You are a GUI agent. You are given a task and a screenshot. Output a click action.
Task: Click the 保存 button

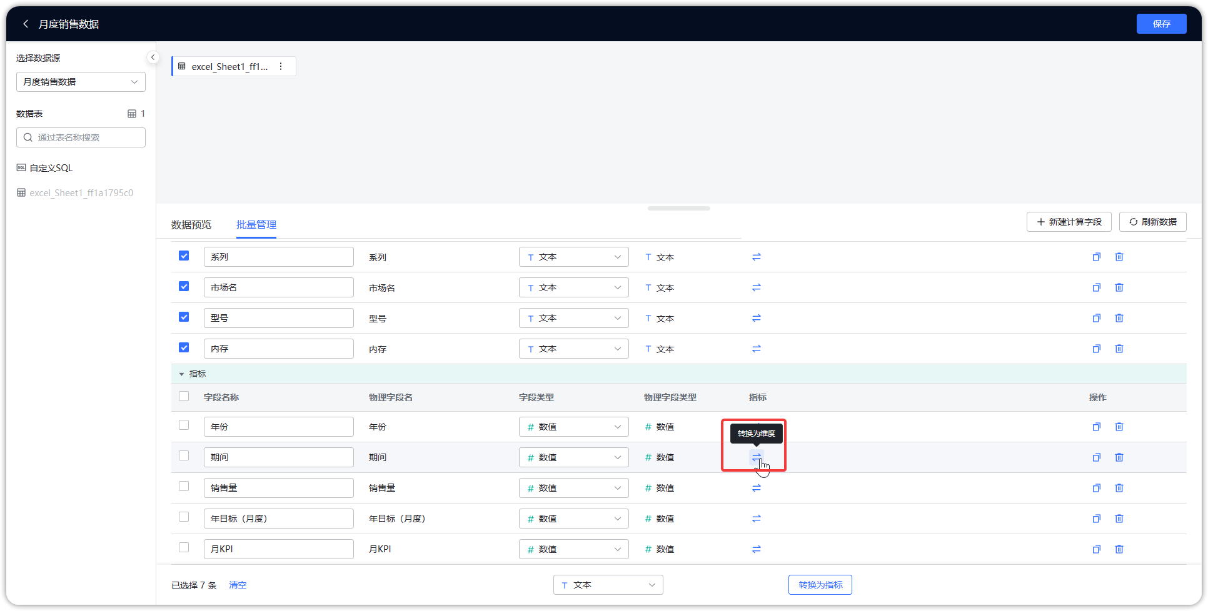[x=1161, y=24]
